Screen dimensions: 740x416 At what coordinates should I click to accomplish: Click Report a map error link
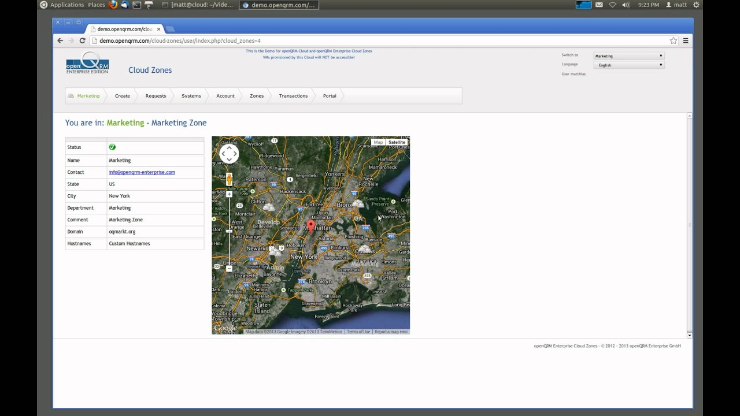(x=391, y=332)
